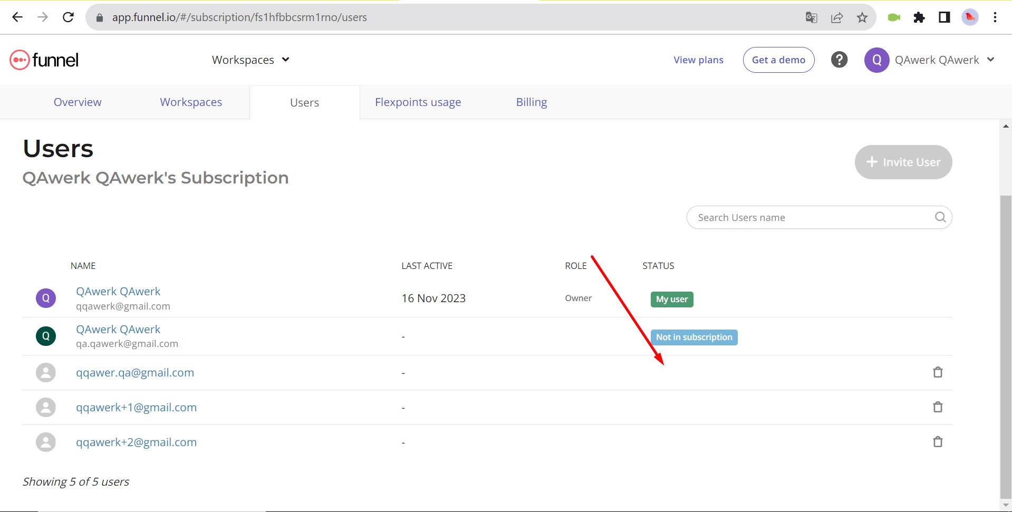This screenshot has width=1012, height=512.
Task: Share this page via the share icon
Action: (837, 17)
